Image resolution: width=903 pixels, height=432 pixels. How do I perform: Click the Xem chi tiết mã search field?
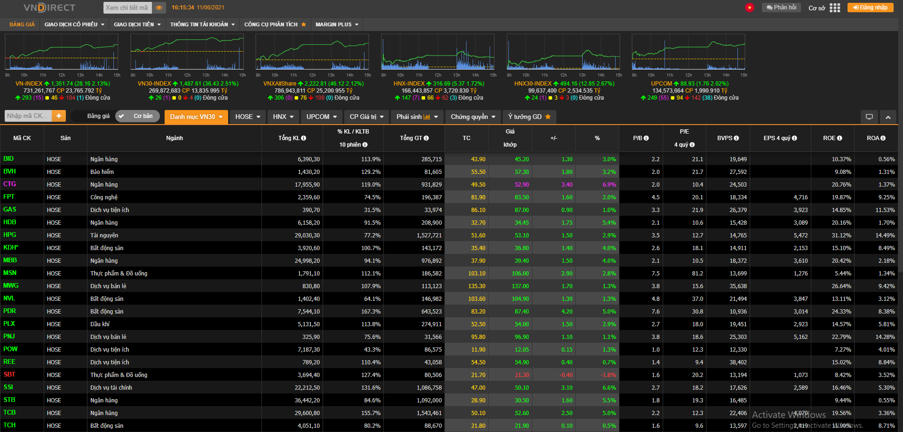point(127,8)
